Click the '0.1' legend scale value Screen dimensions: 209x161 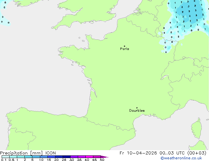click(x=4, y=160)
